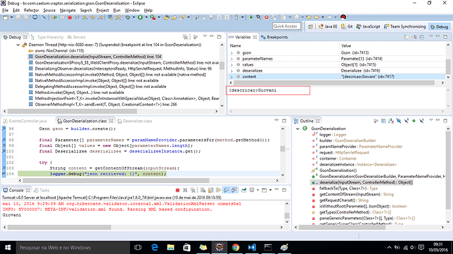Open the Run button dropdown arrow
This screenshot has width=453, height=254.
146,17
